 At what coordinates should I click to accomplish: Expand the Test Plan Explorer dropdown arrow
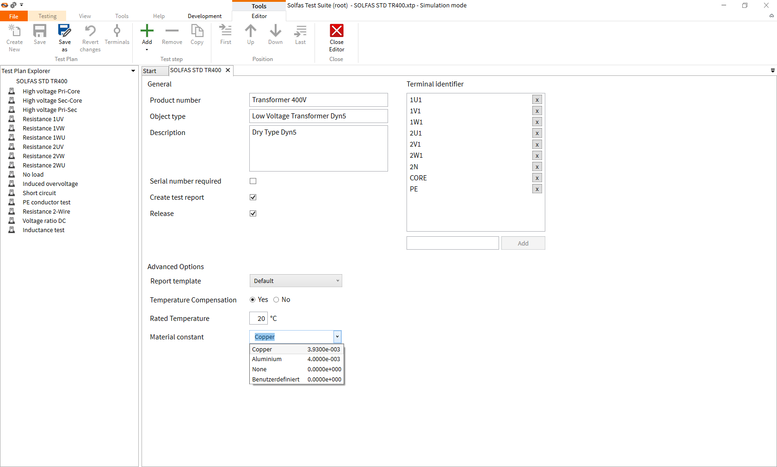pyautogui.click(x=133, y=71)
